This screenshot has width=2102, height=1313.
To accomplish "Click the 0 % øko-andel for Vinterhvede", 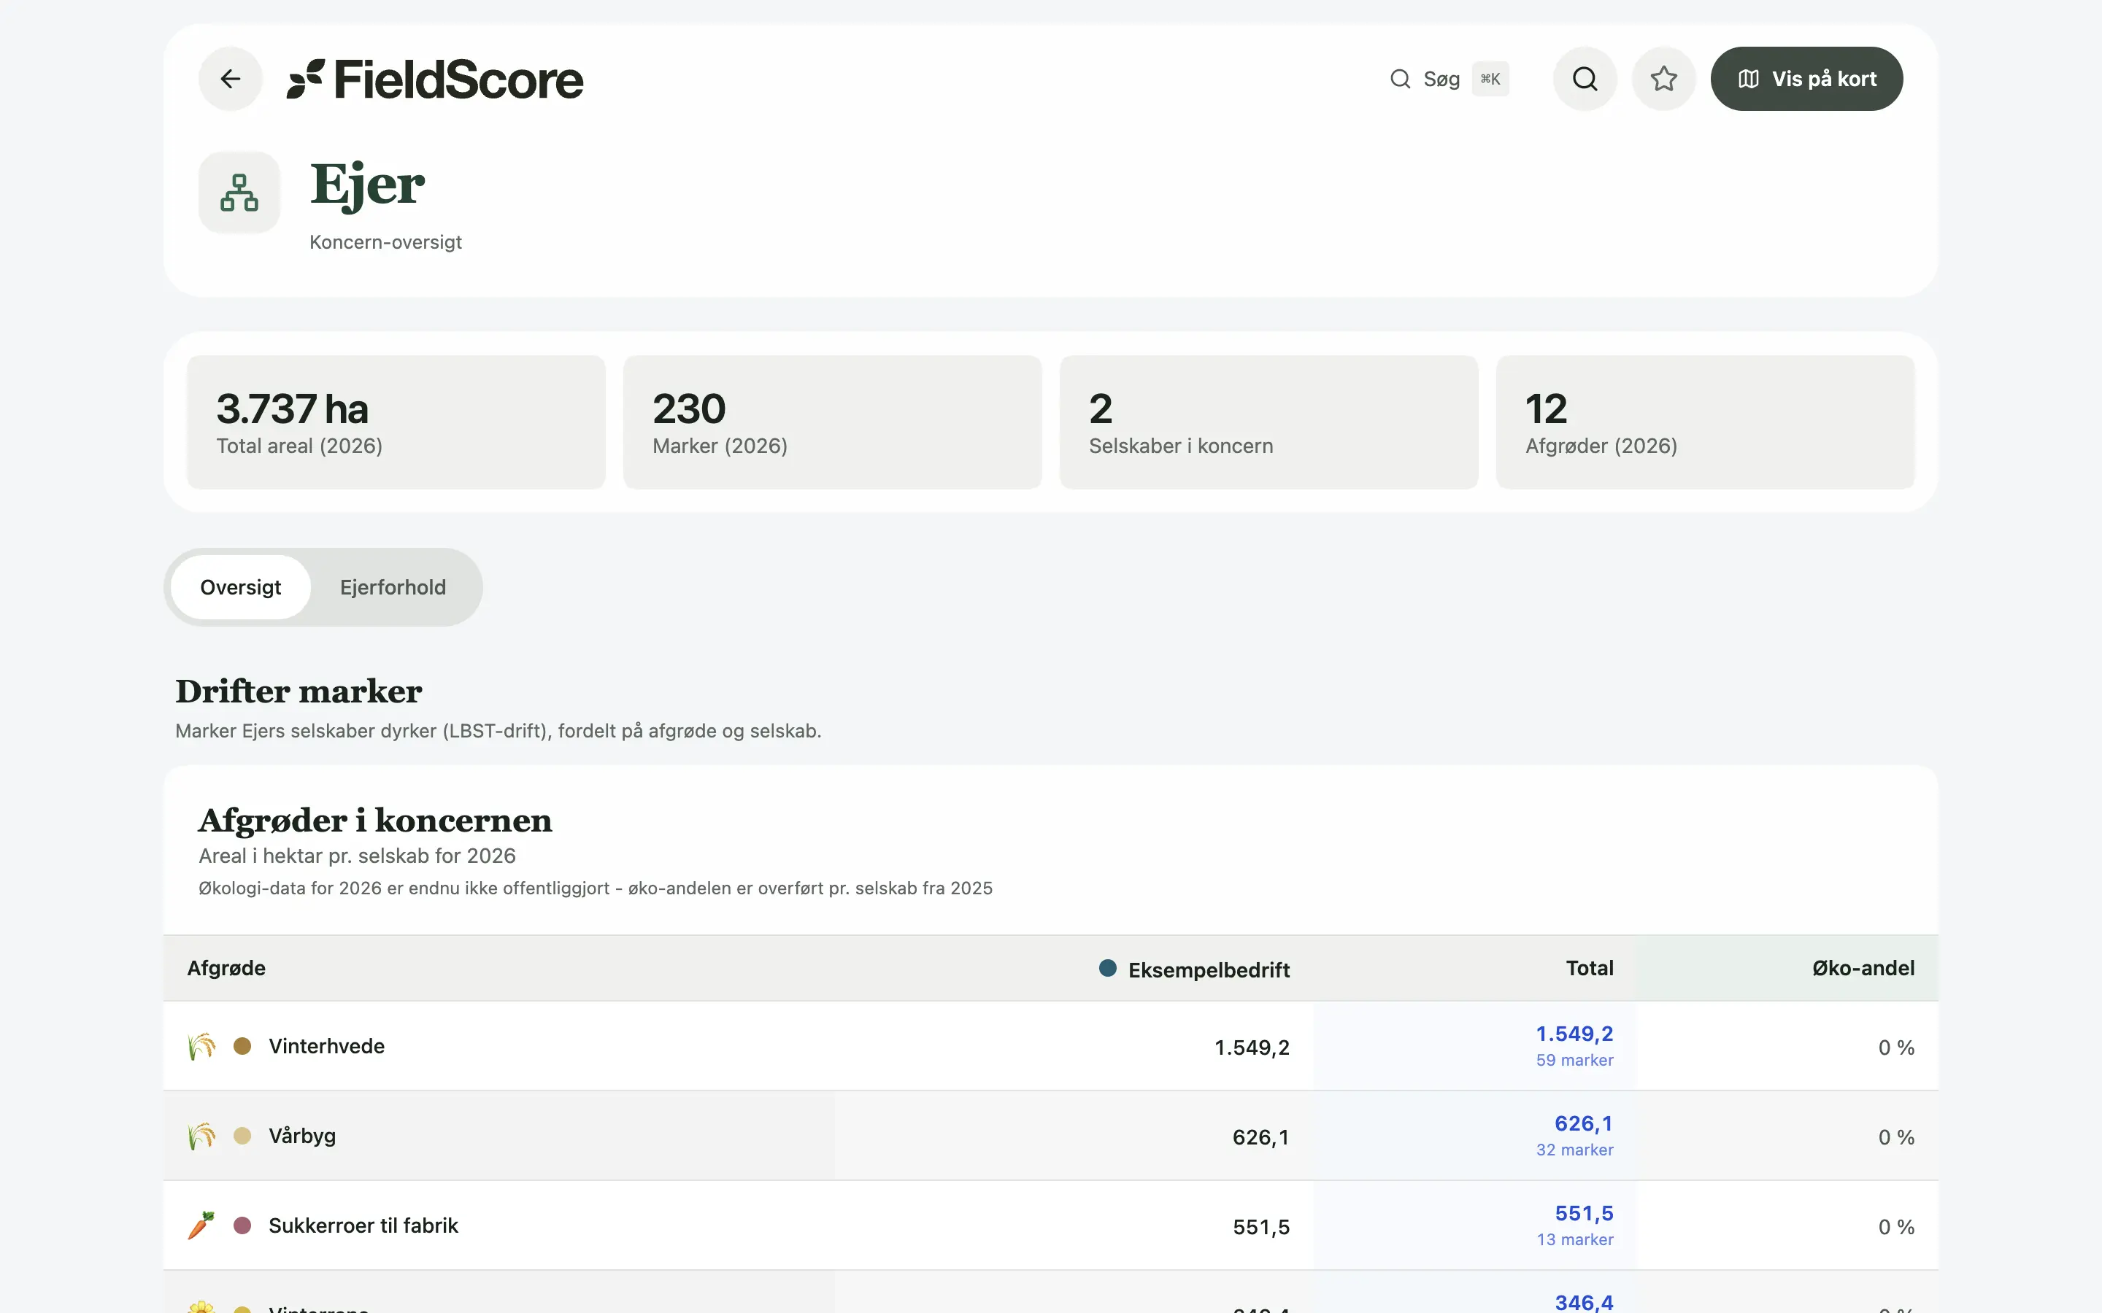I will 1896,1048.
